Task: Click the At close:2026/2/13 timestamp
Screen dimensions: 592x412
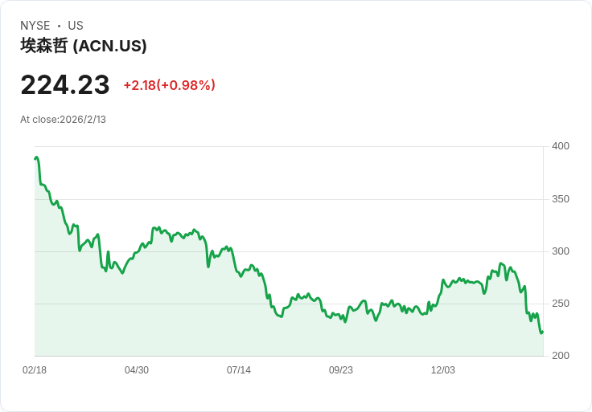Action: pos(63,120)
